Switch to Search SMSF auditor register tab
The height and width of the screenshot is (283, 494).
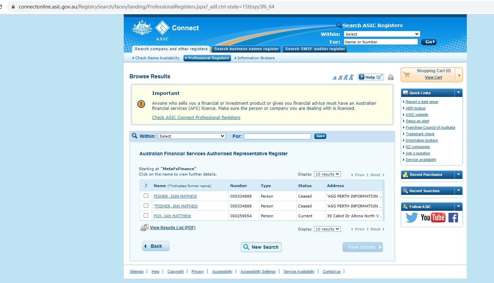(x=315, y=49)
